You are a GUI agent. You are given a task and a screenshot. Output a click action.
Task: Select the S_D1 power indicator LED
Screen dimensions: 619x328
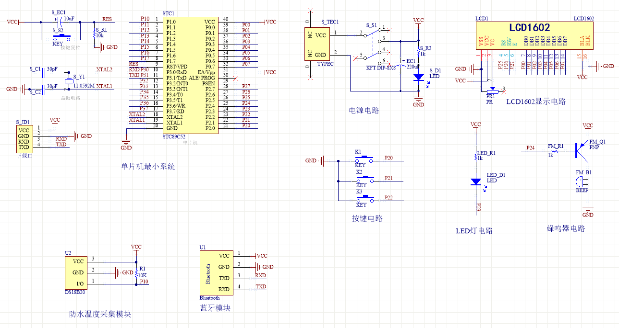(418, 77)
